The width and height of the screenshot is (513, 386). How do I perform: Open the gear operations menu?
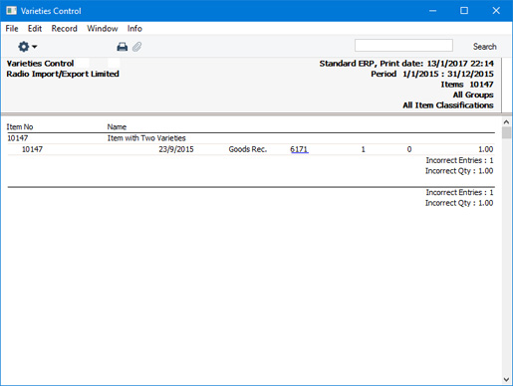click(x=27, y=47)
